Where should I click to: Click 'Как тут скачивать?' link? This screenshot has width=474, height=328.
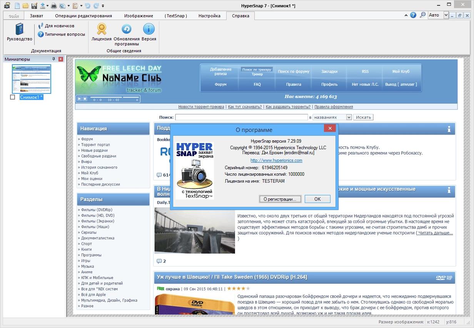[245, 107]
